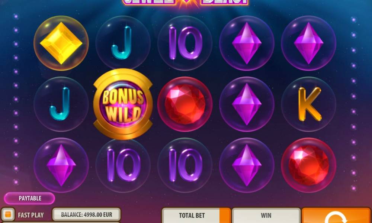372x223 pixels.
Task: Spin the reels with orange button
Action: pos(336,216)
